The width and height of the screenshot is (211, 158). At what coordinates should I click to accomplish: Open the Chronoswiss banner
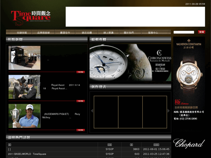(130, 63)
